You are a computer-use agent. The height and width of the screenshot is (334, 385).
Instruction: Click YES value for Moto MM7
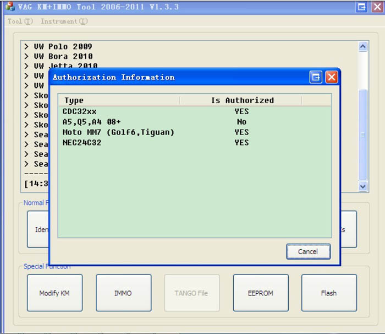click(241, 132)
